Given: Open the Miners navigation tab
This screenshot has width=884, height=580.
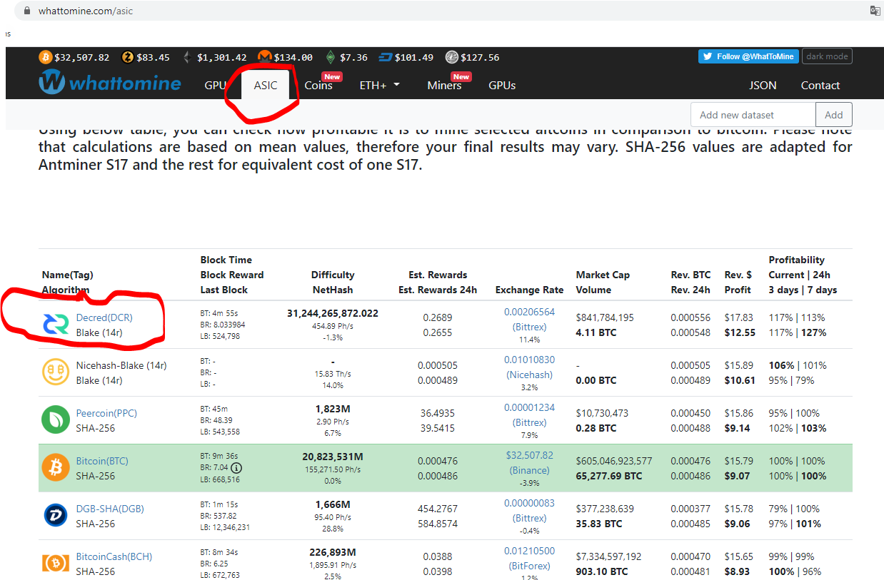Looking at the screenshot, I should [x=444, y=86].
